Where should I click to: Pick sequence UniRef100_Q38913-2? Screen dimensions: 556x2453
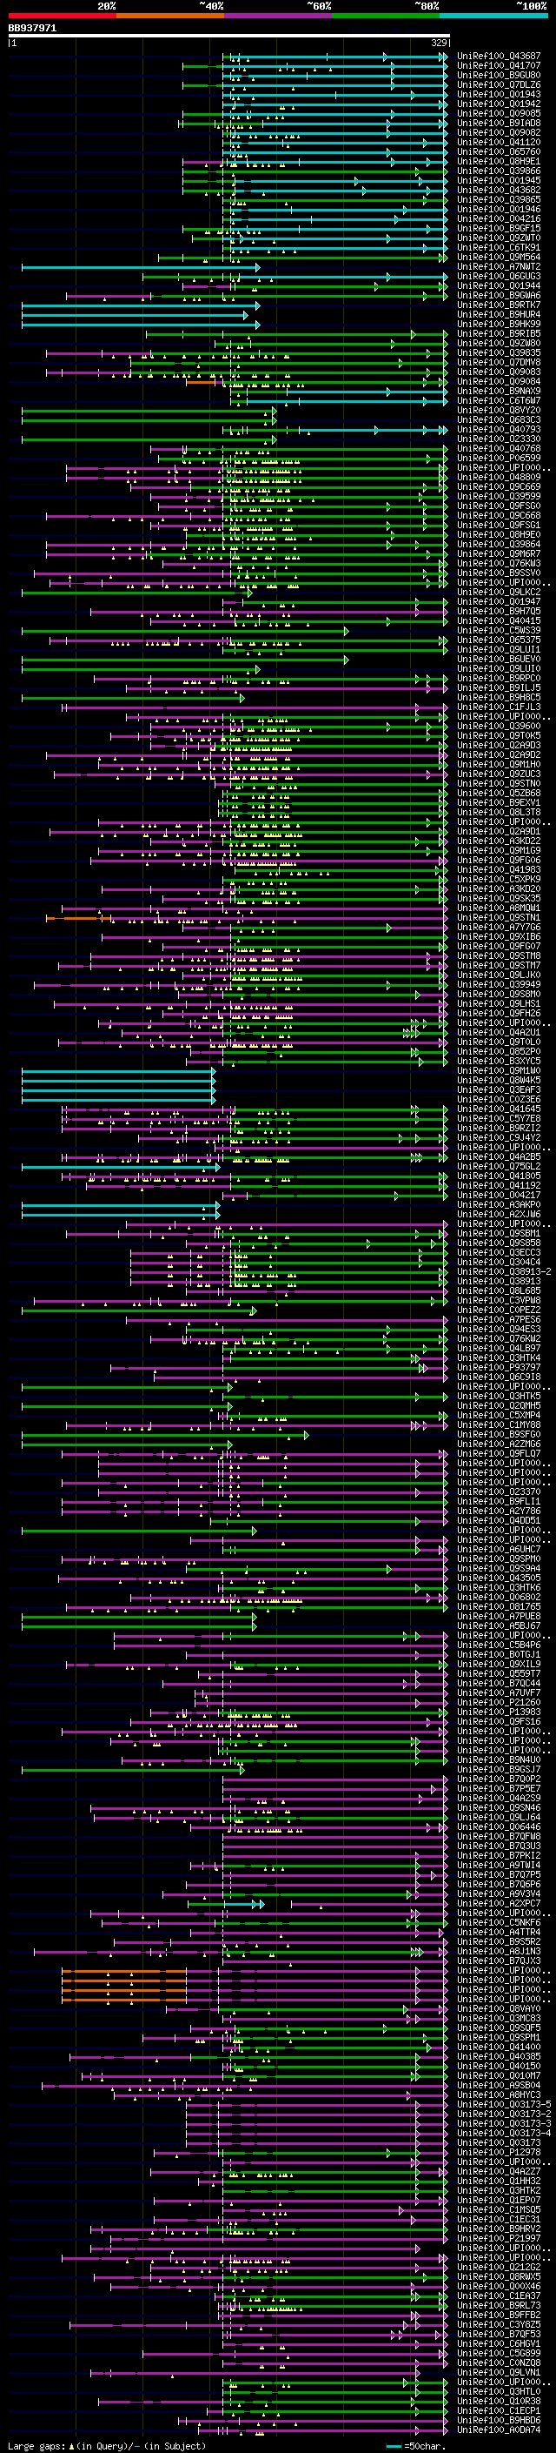point(504,1271)
